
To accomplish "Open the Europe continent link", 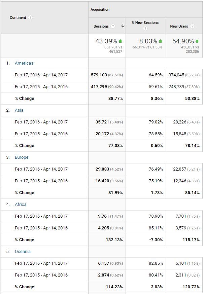I will coord(22,157).
